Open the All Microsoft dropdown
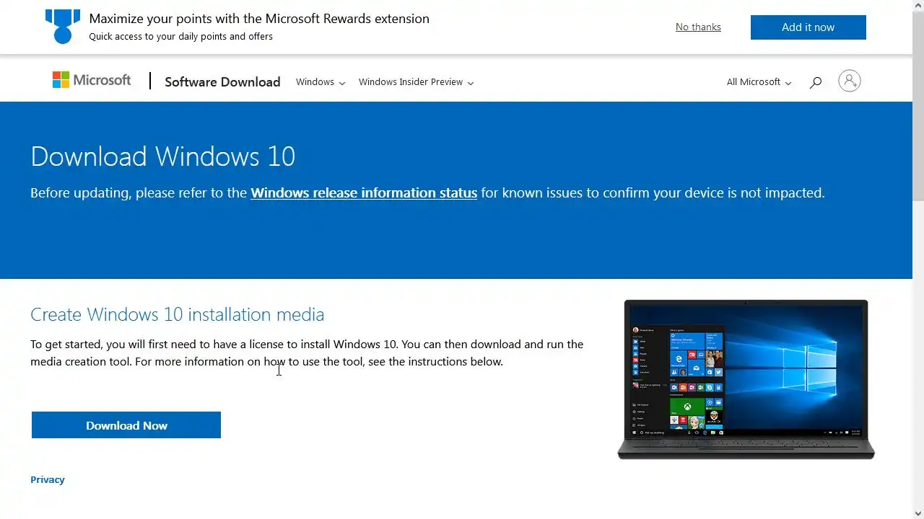Screen dimensions: 924x519 click(759, 82)
